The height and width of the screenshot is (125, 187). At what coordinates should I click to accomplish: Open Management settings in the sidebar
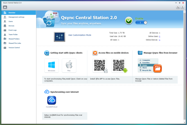click(16, 17)
